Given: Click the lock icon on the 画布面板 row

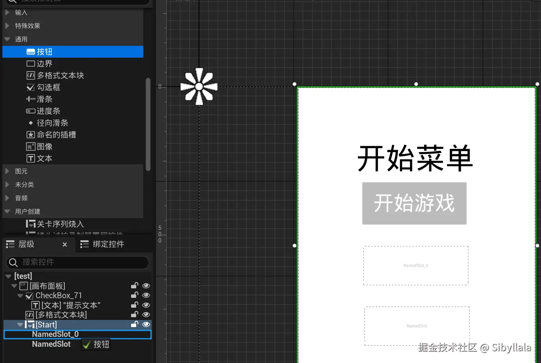Looking at the screenshot, I should tap(135, 286).
